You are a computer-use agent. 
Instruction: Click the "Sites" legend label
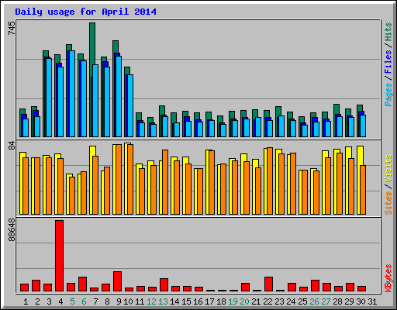point(388,203)
